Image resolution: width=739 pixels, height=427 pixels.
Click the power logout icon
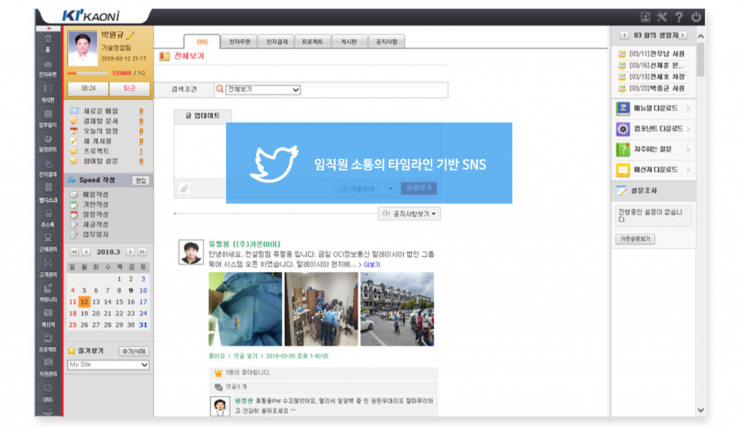pos(696,17)
